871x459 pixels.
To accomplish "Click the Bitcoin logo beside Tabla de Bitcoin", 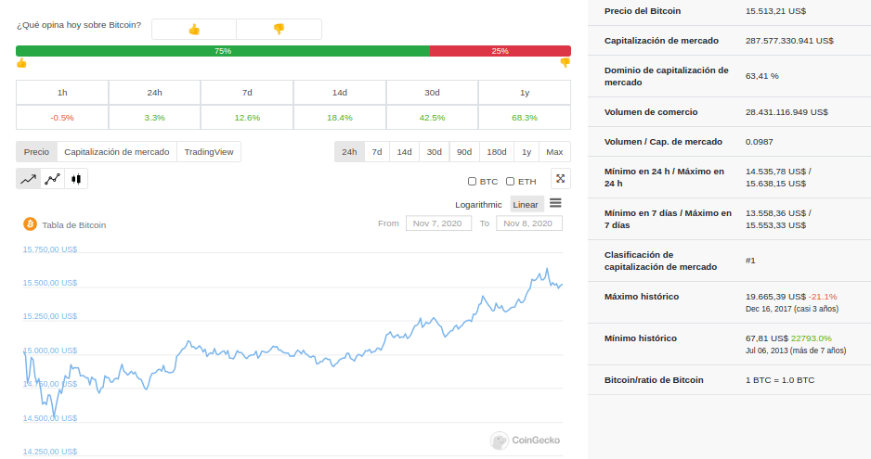I will point(30,223).
